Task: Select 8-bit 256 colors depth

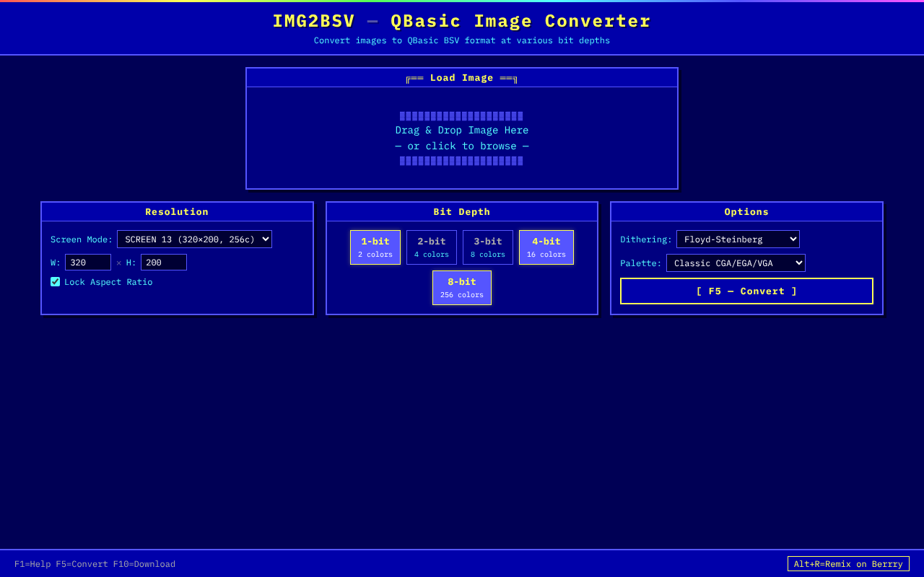Action: [x=462, y=288]
